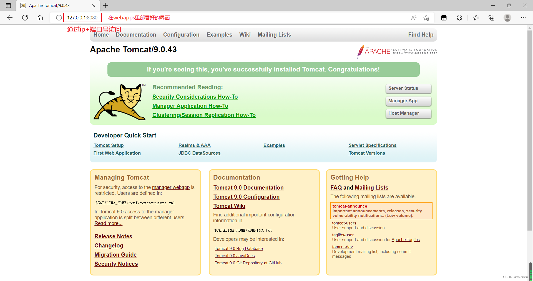Screen dimensions: 533x281
Task: Open Wiki in the navigation bar
Action: tap(245, 35)
